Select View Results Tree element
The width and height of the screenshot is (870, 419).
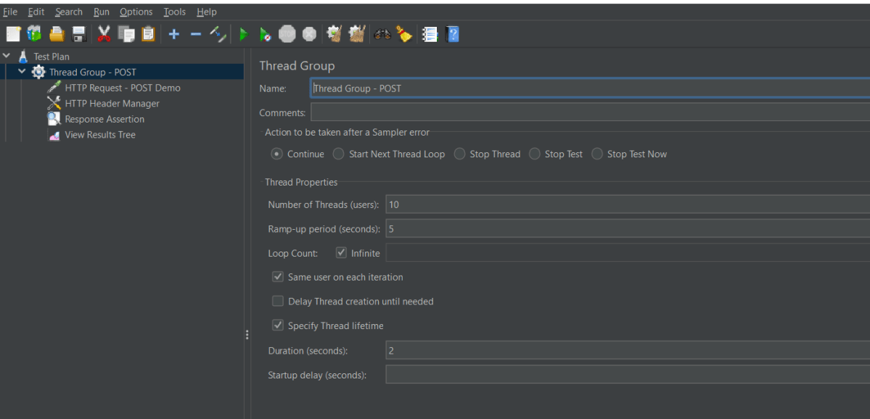pyautogui.click(x=99, y=135)
